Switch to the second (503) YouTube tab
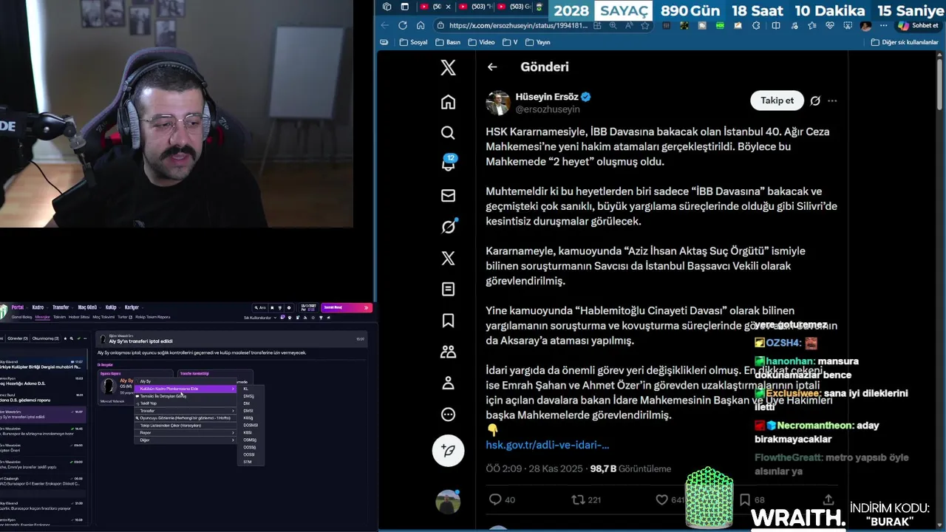The image size is (946, 532). pos(474,7)
